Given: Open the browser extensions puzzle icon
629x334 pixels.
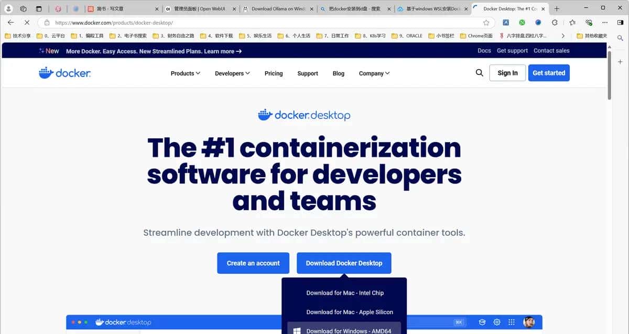Looking at the screenshot, I should click(555, 23).
